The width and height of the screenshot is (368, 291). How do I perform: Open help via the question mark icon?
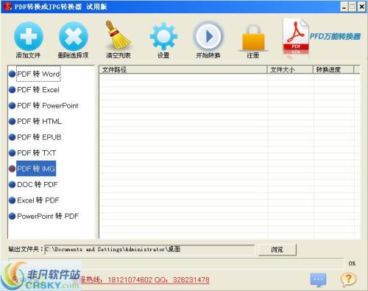[348, 279]
